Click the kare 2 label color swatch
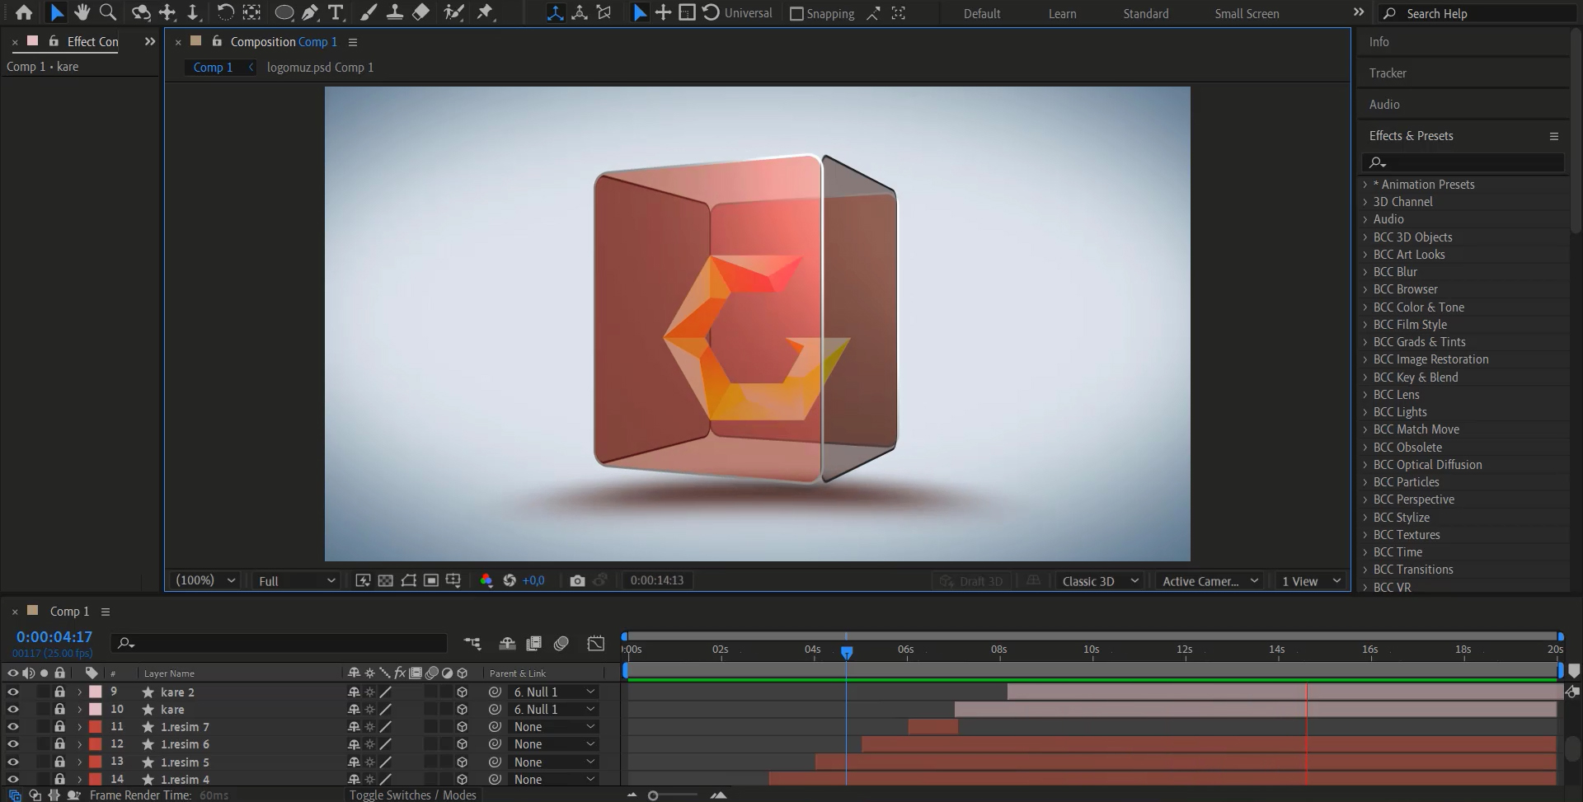This screenshot has height=802, width=1583. point(96,692)
